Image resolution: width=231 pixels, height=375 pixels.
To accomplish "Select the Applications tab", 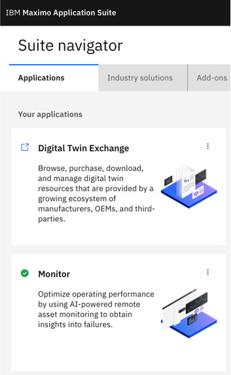I will tap(54, 78).
